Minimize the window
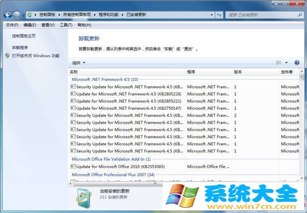Screen dimensions: 307x213 276,4
